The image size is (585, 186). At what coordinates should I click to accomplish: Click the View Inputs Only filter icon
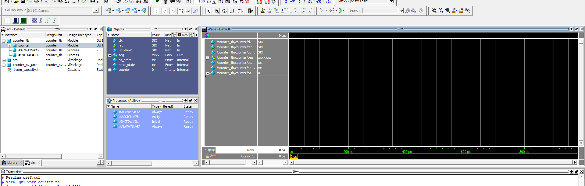click(x=157, y=11)
